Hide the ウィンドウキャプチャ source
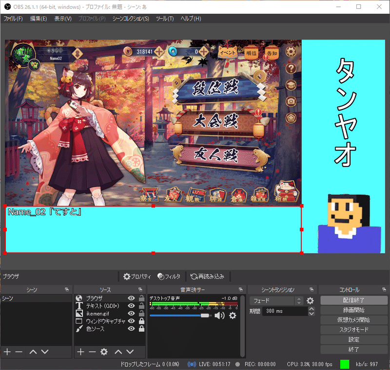 tap(131, 321)
